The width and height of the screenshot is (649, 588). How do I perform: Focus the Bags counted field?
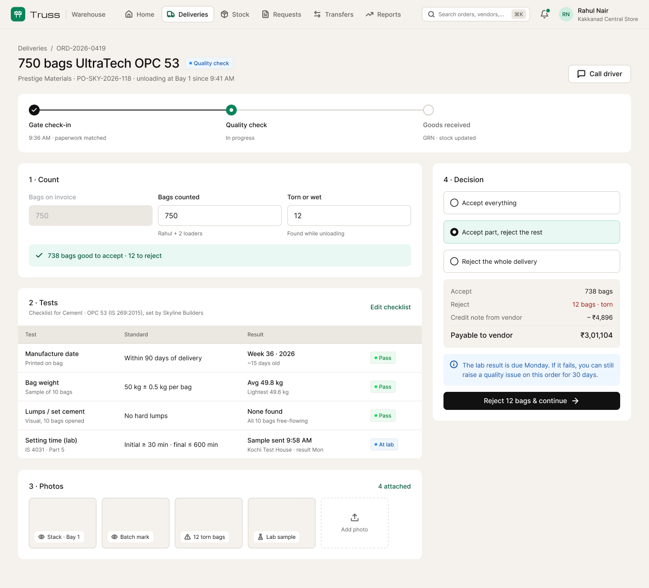pos(220,216)
